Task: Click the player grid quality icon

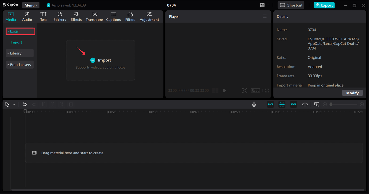Action: pyautogui.click(x=215, y=90)
